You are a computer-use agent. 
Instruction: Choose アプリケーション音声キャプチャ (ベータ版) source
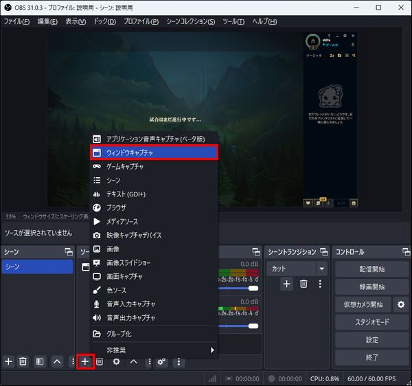coord(154,139)
